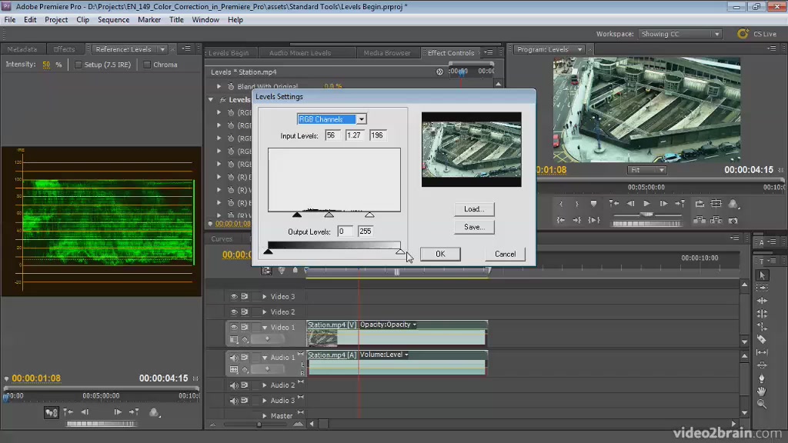Click Gang to Program Monitor in Reference monitor

click(x=52, y=412)
